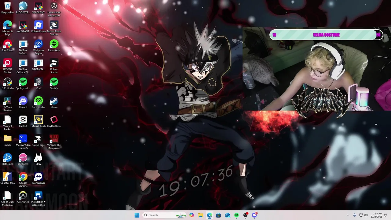The image size is (391, 220).
Task: Select the 'Learn about this picture' icon
Action: (x=54, y=9)
